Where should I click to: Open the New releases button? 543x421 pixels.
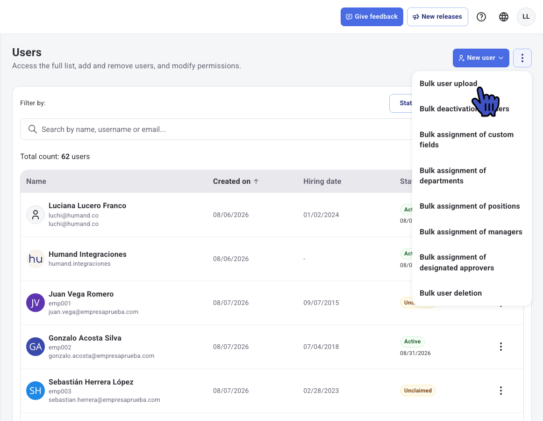click(437, 17)
